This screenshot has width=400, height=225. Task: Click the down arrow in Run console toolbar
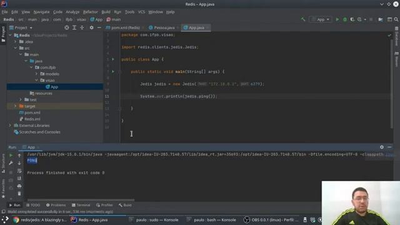[19, 163]
